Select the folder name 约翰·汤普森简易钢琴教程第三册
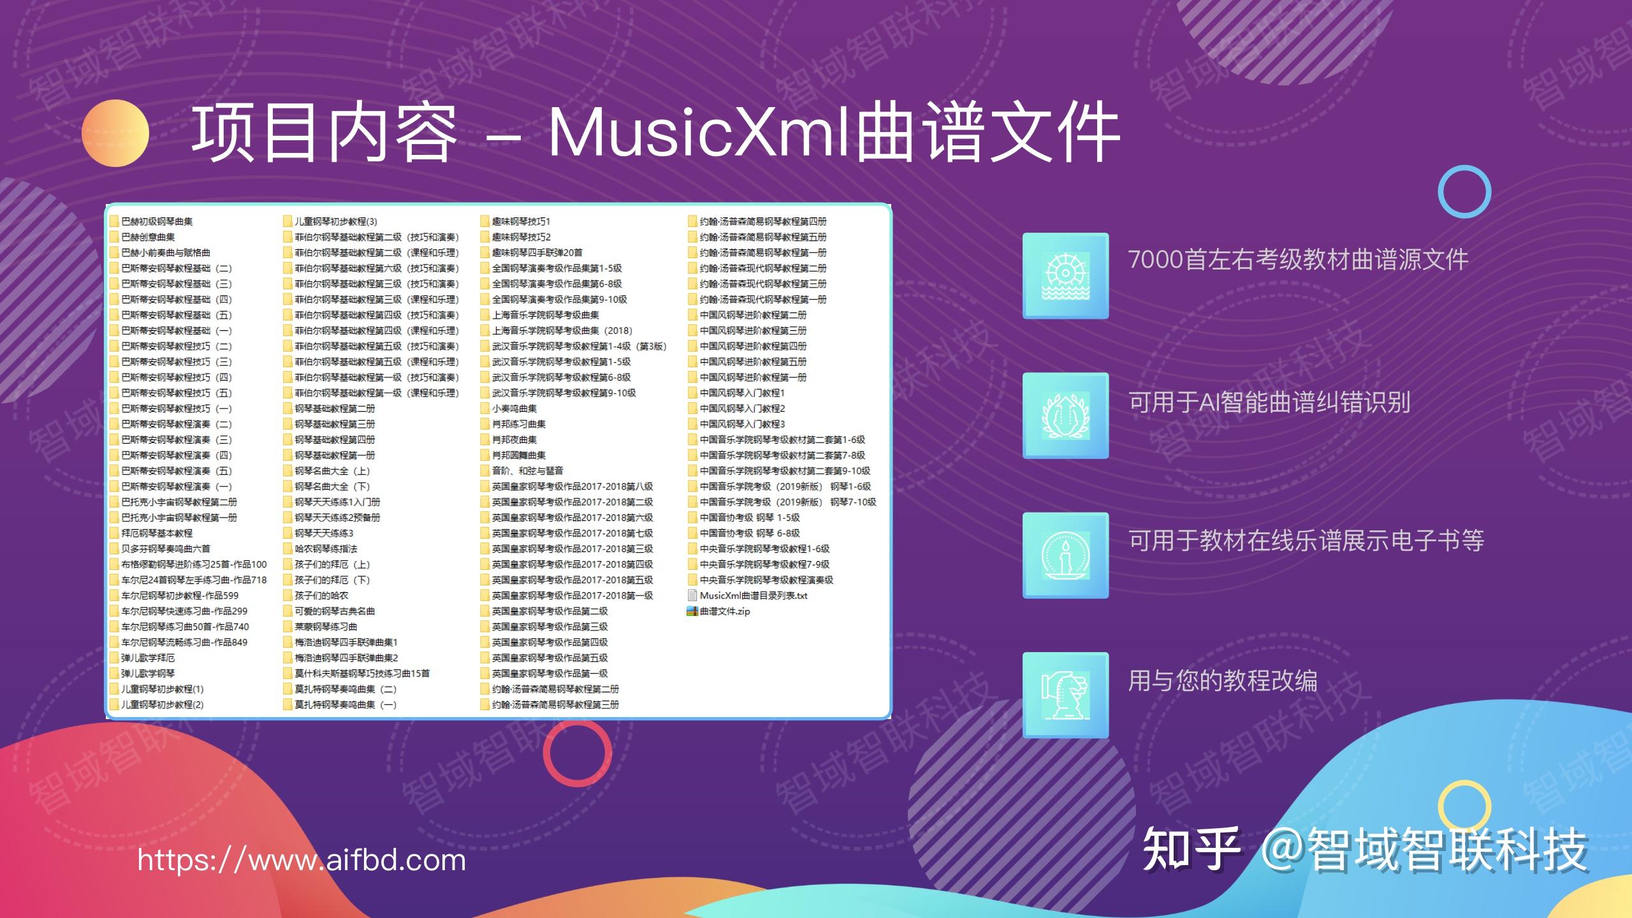1632x918 pixels. click(x=555, y=705)
